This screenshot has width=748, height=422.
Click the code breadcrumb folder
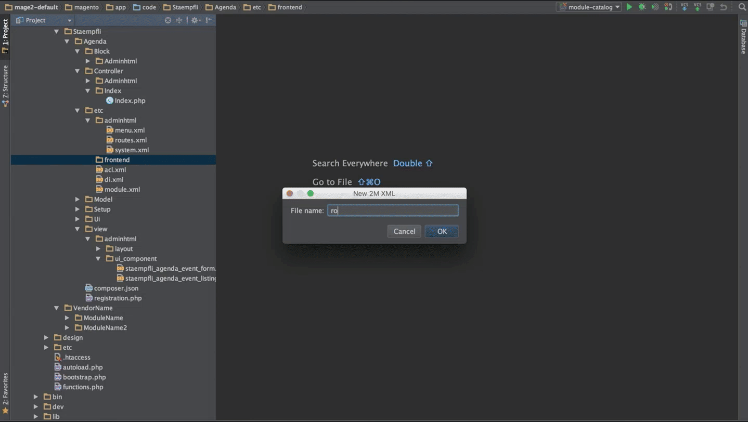(144, 7)
